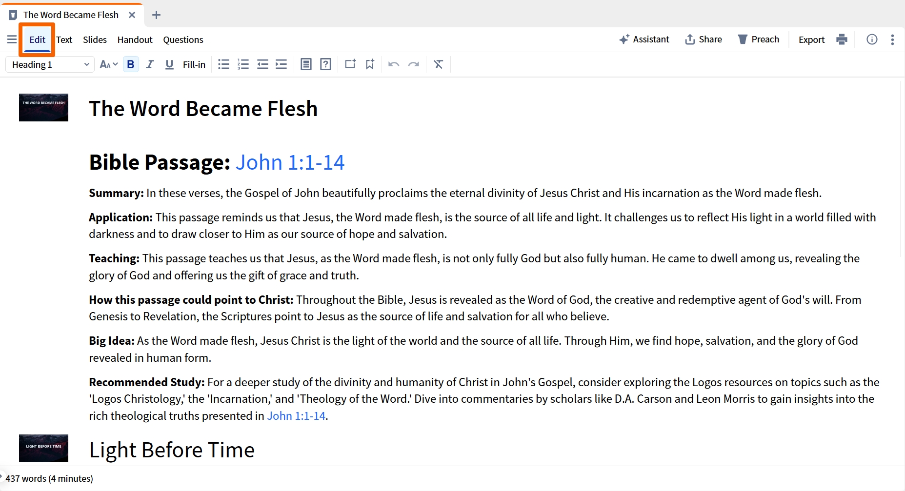Open the Export menu
905x491 pixels.
point(811,39)
